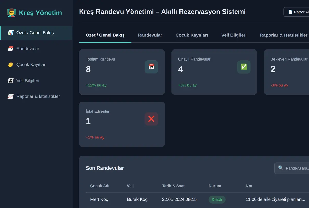
Task: Click the Veli column header
Action: coord(130,186)
